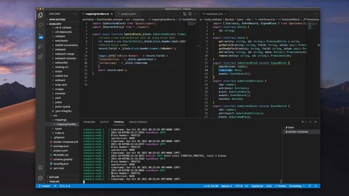Screen dimensions: 349x196
Task: Switch to the Problems panel tab
Action: [89, 122]
